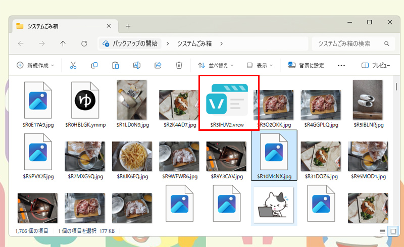The height and width of the screenshot is (247, 404).
Task: Toggle the プレビュー preview pane
Action: point(376,65)
